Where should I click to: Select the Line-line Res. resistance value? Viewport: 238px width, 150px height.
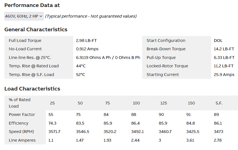coord(108,58)
